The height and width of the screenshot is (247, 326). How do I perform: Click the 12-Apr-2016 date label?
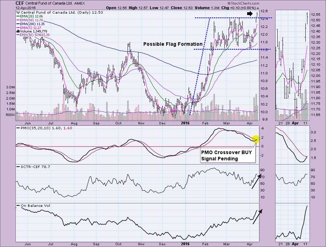[x=26, y=8]
